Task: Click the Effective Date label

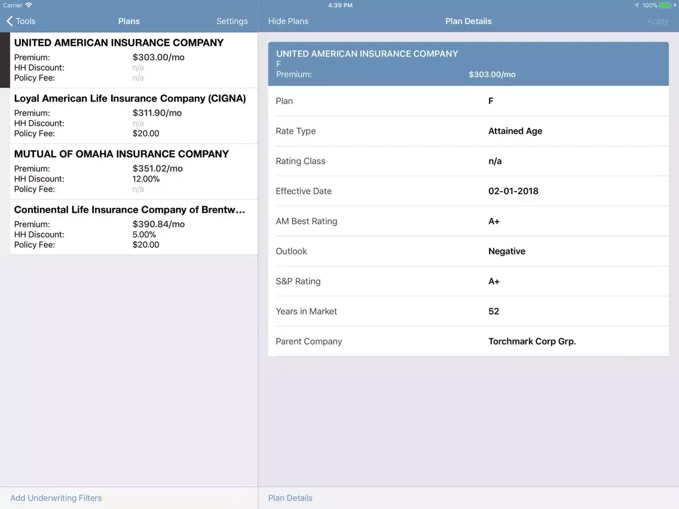Action: coord(304,191)
